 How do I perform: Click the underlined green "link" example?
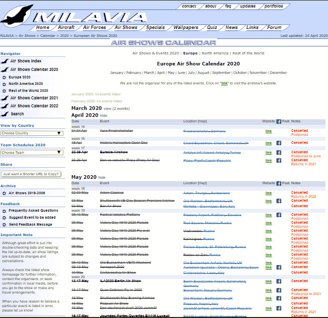click(224, 83)
